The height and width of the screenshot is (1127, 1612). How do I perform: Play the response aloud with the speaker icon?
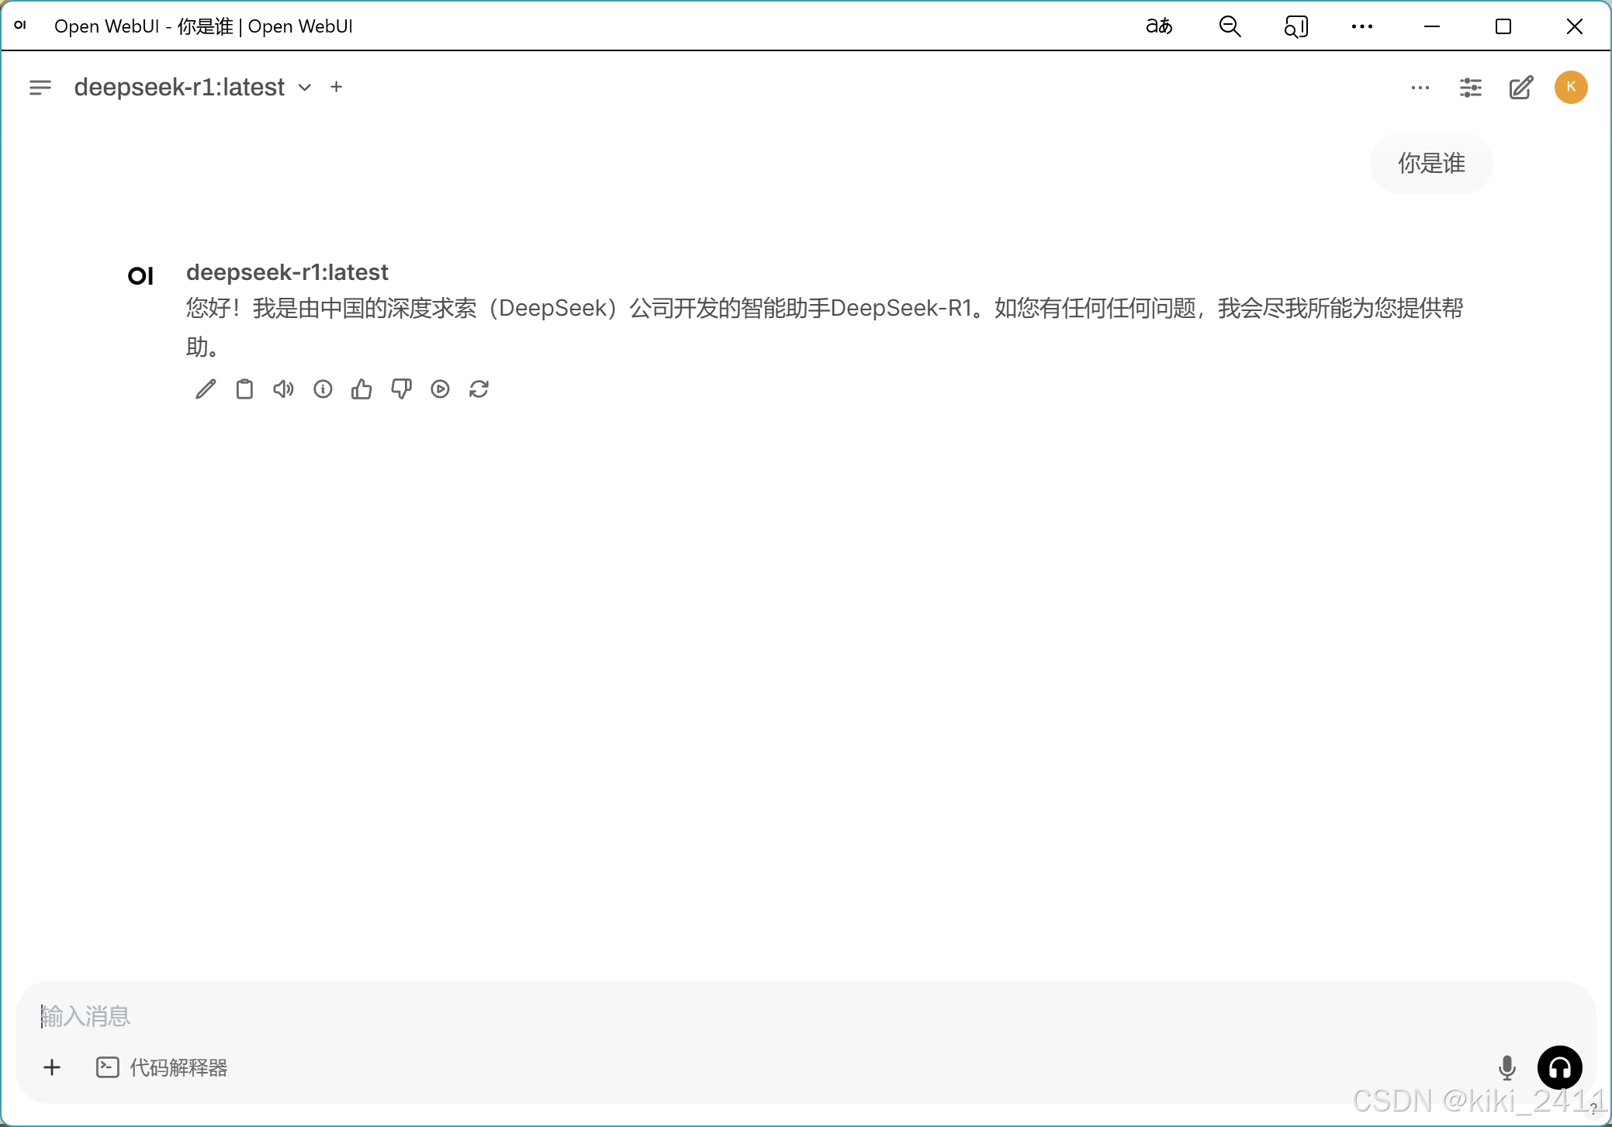click(x=283, y=389)
